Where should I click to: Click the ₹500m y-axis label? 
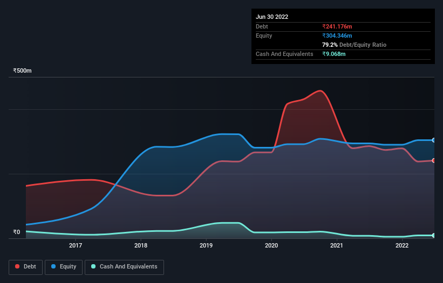click(x=22, y=70)
